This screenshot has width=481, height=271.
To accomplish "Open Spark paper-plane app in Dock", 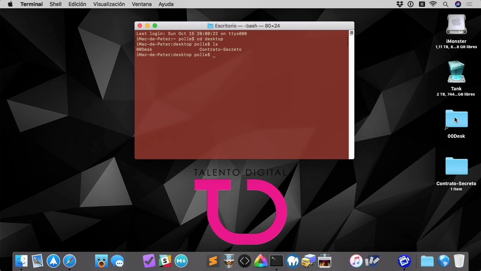I will (53, 261).
